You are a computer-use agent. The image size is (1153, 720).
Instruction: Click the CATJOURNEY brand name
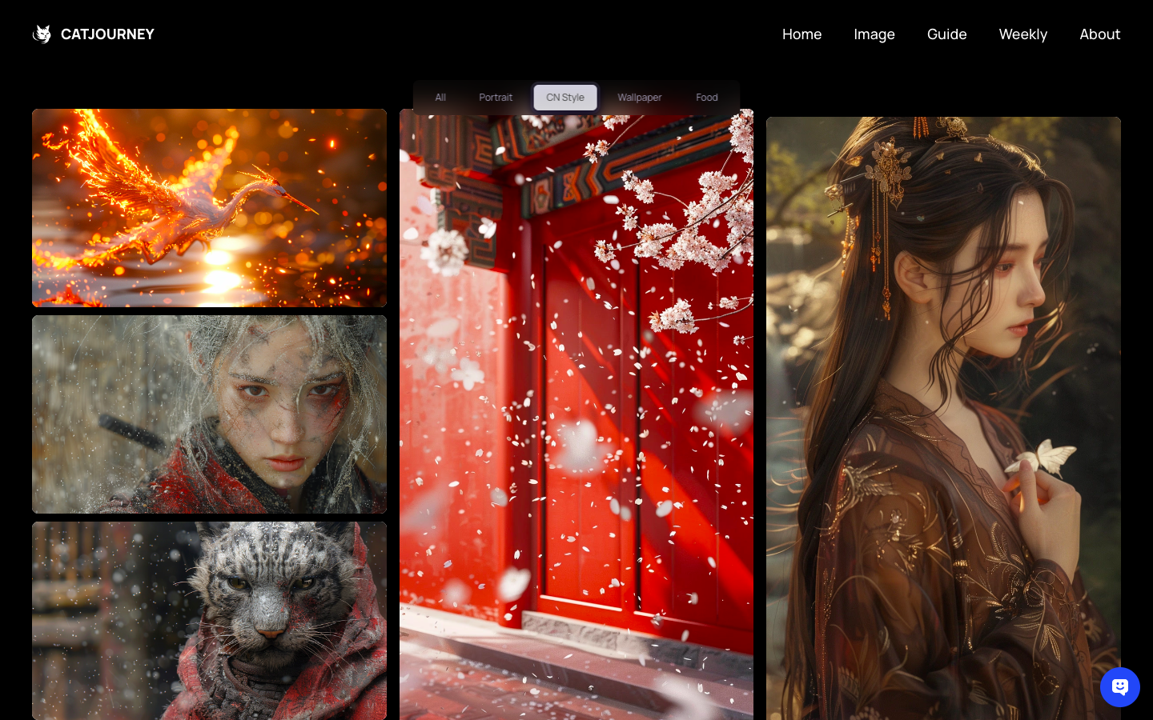107,34
